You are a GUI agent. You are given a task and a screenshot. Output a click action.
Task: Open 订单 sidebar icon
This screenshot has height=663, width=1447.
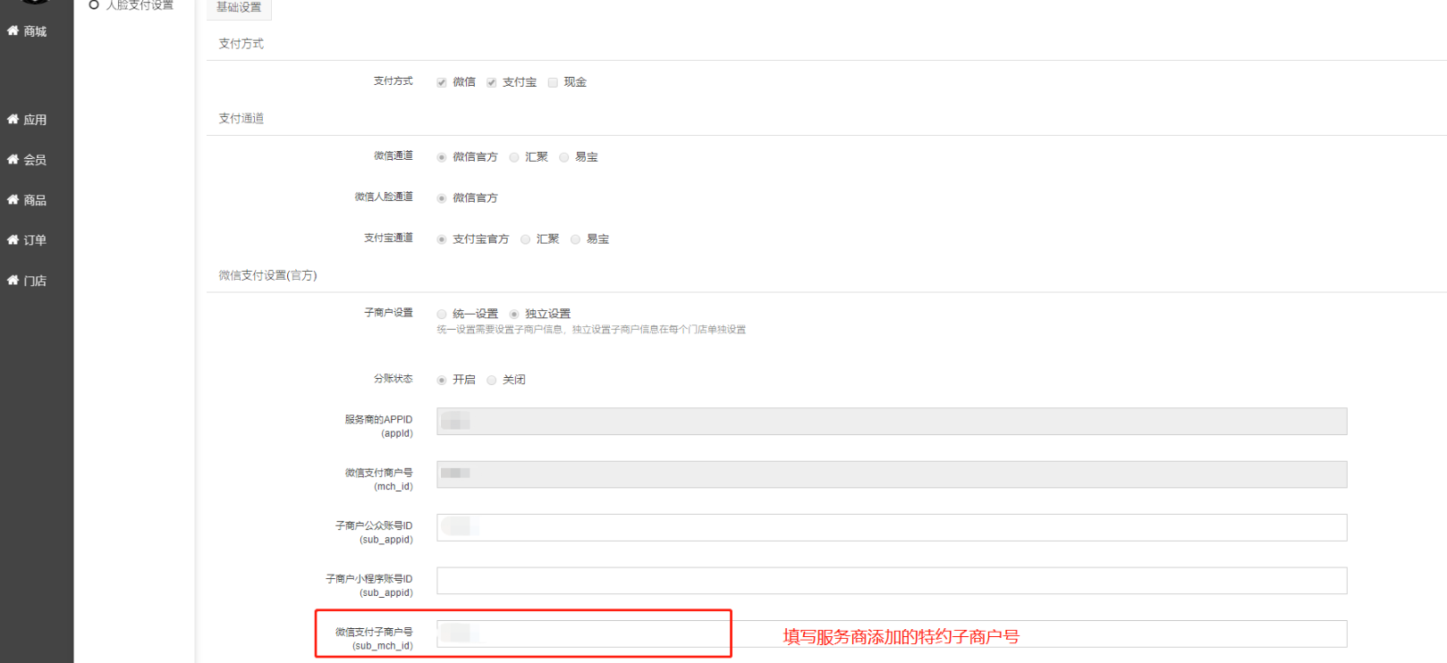tap(13, 240)
